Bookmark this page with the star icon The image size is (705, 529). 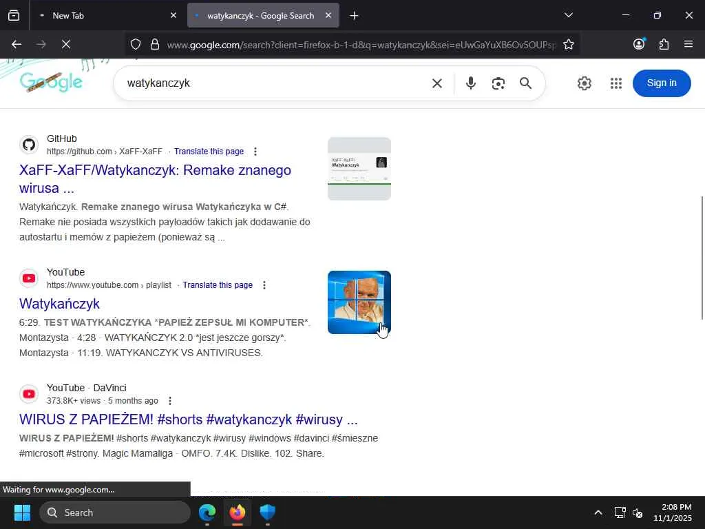click(568, 44)
